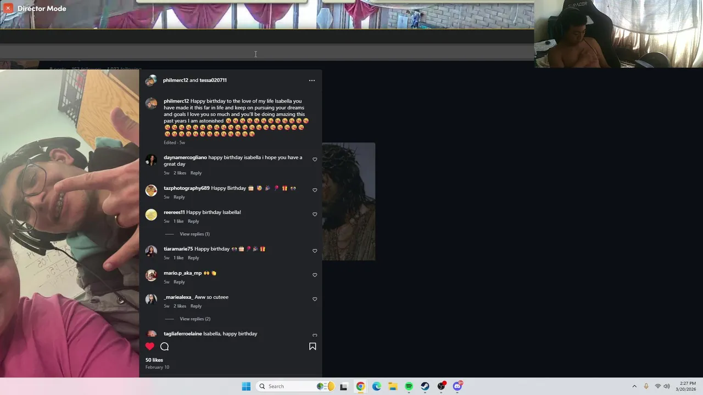703x395 pixels.
Task: View '2 likes' on _mariealexa_'s comment
Action: point(180,306)
